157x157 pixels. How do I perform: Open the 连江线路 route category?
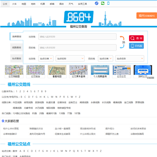click(129, 102)
